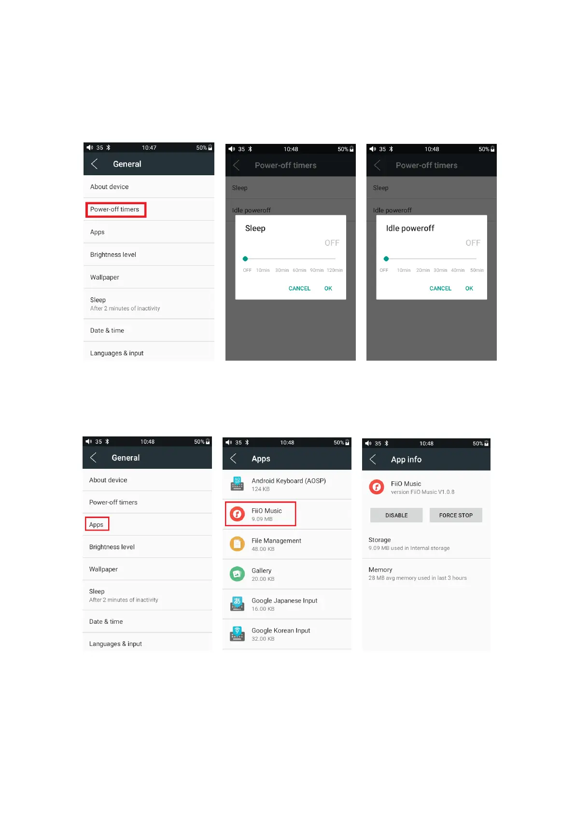Open the Gallery app icon
The height and width of the screenshot is (813, 575).
tap(237, 574)
